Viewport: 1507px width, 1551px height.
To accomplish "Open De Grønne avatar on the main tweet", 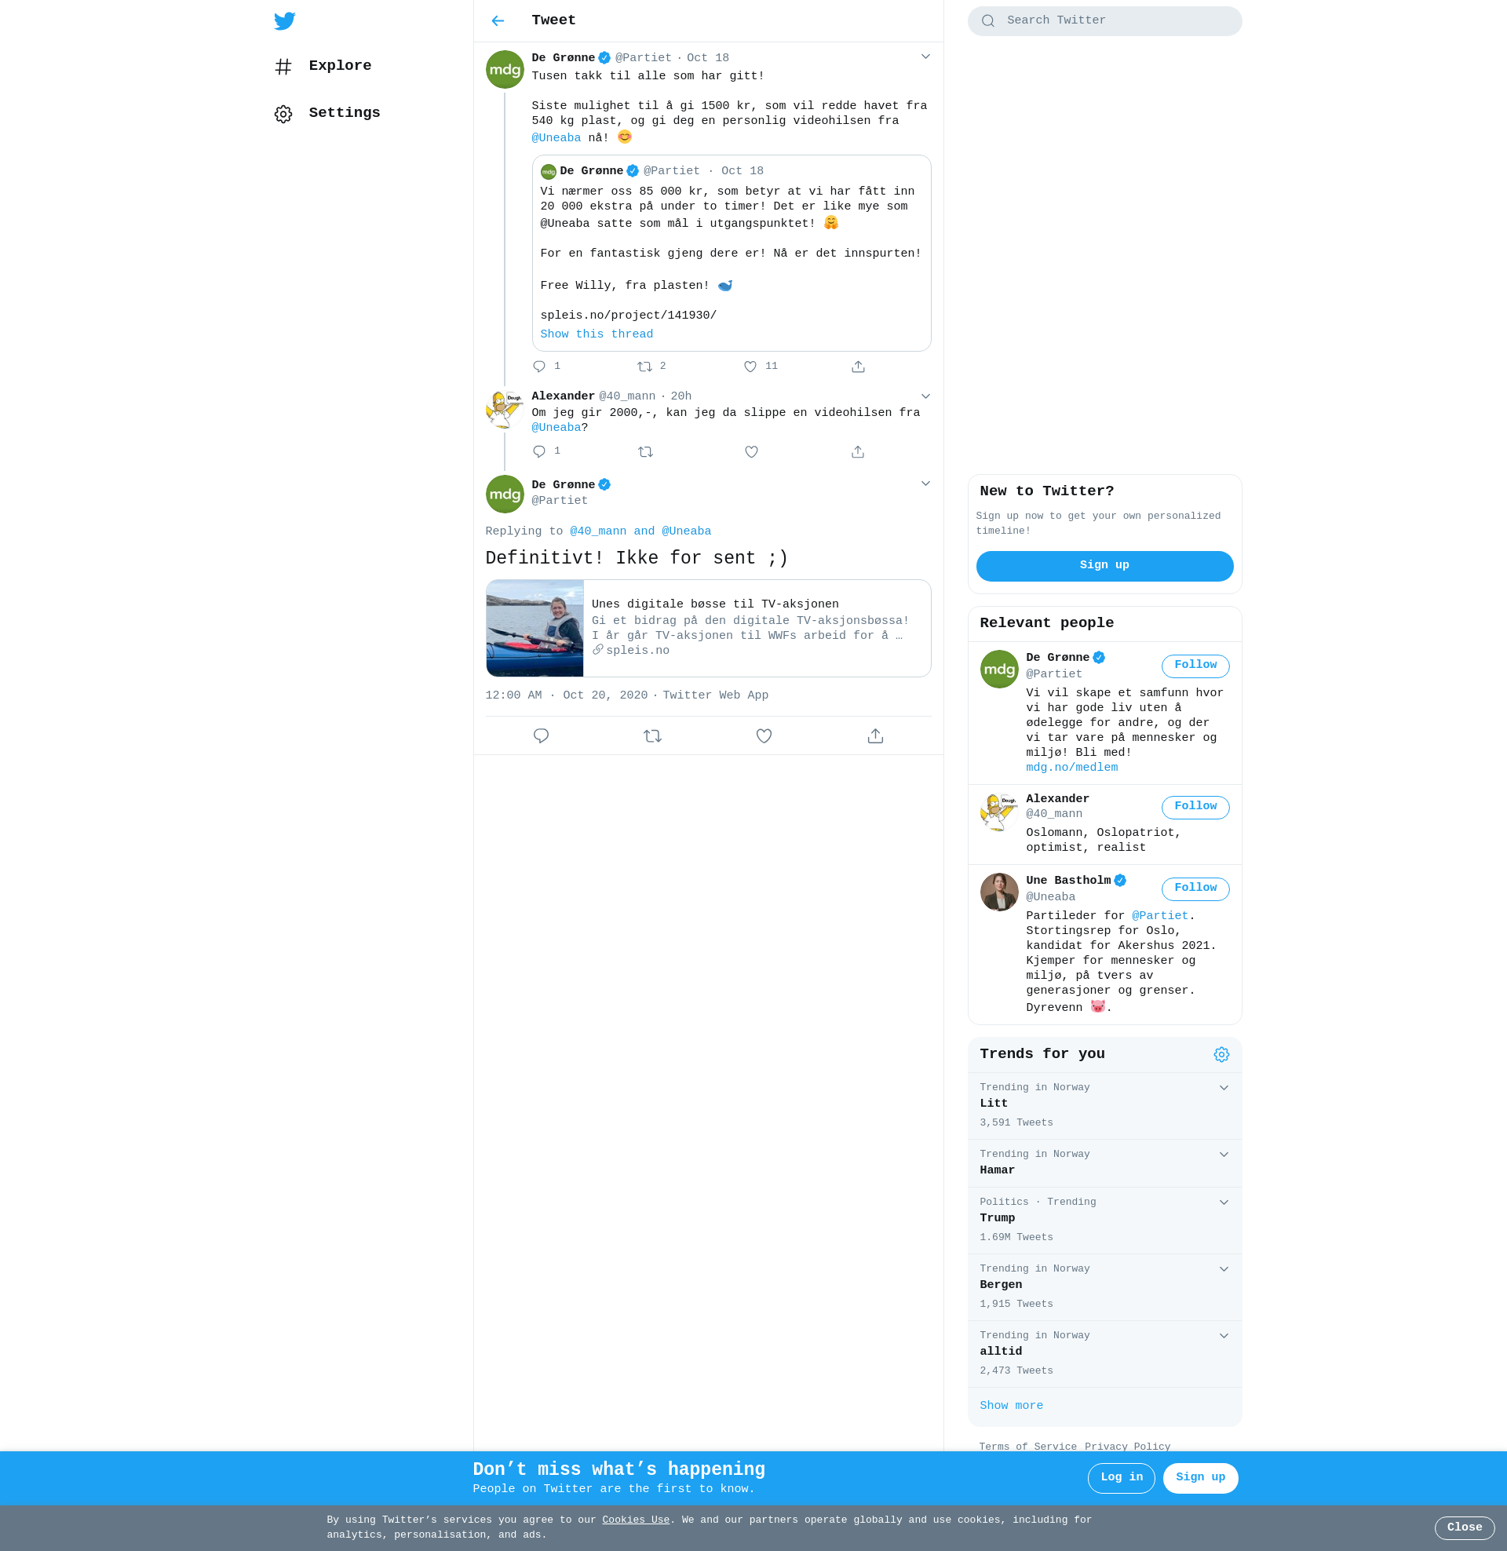I will 504,494.
